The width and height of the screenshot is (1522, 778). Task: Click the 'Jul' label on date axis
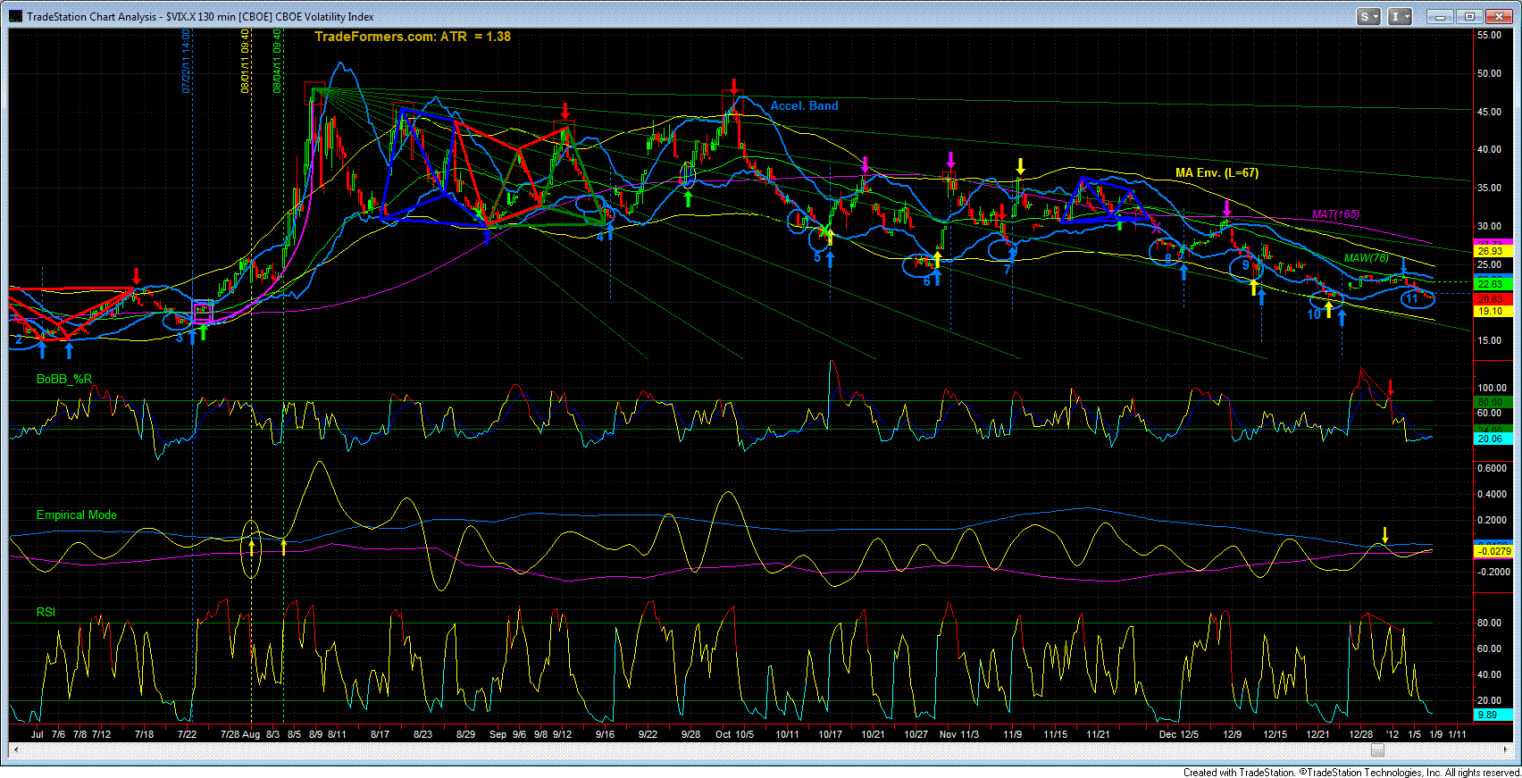(x=37, y=734)
